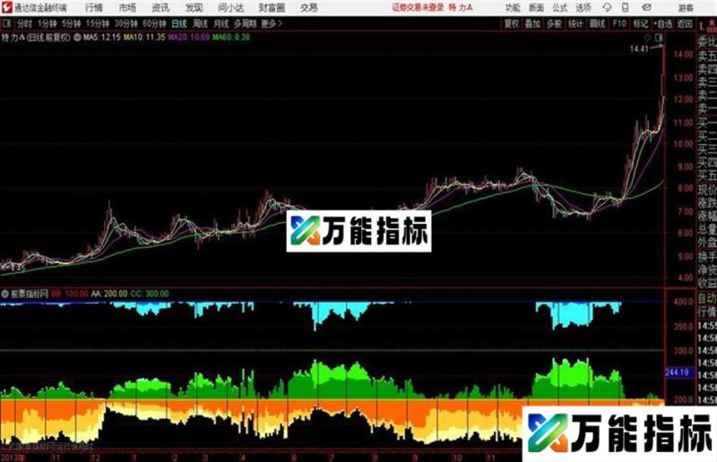Viewport: 717px width, 462px height.
Task: Switch to the 分时 period tab
Action: point(25,24)
